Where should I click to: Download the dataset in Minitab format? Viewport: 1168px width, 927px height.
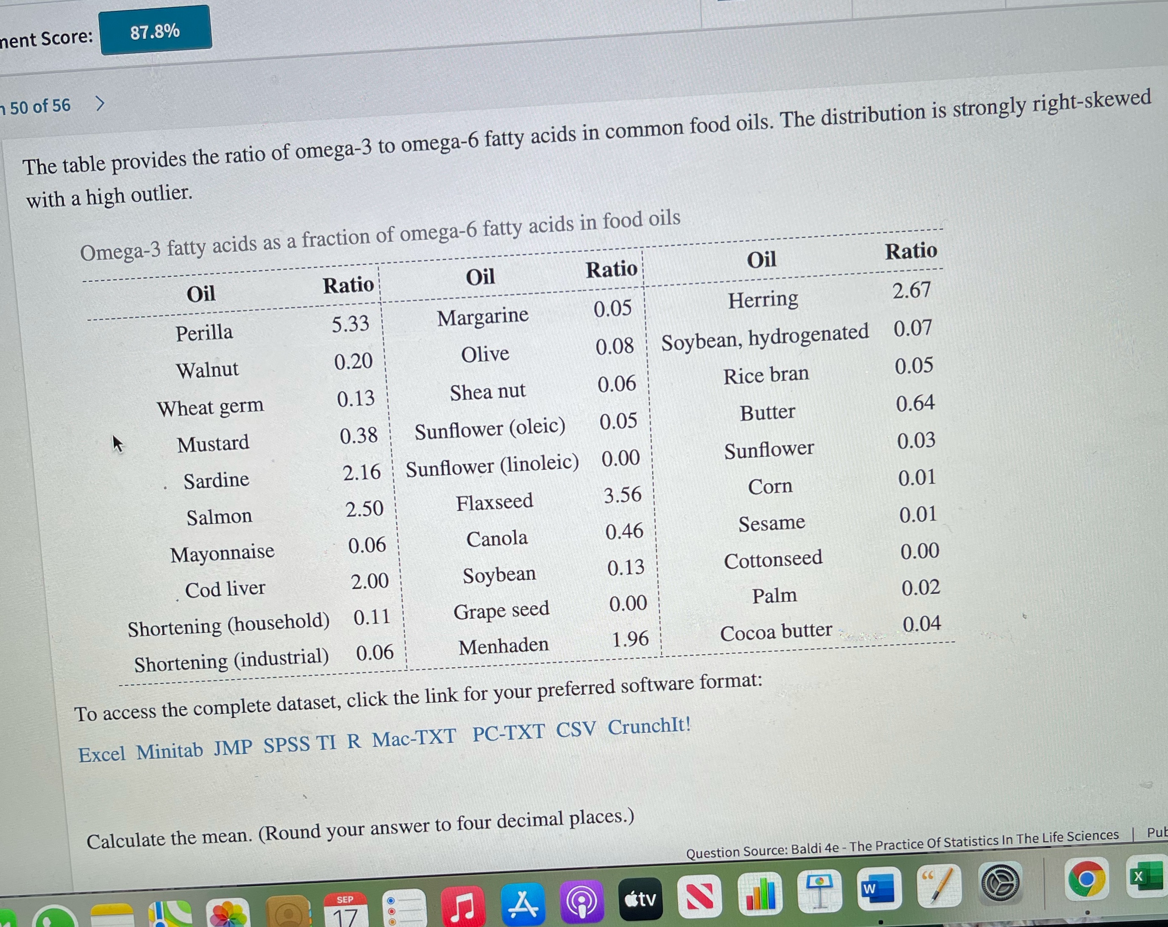(170, 751)
